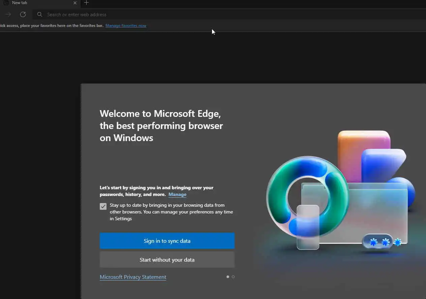This screenshot has height=299, width=426.
Task: Choose Start without your data
Action: [x=167, y=260]
